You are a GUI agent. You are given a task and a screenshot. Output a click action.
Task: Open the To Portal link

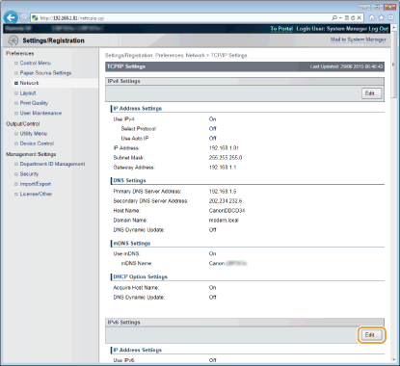281,29
